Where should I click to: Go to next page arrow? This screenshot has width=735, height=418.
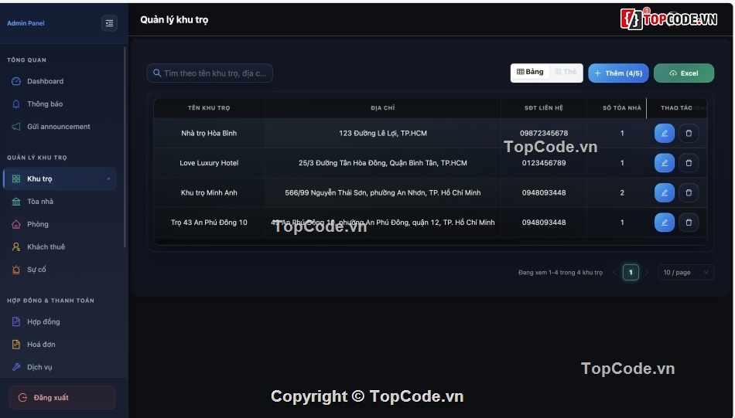(x=647, y=273)
